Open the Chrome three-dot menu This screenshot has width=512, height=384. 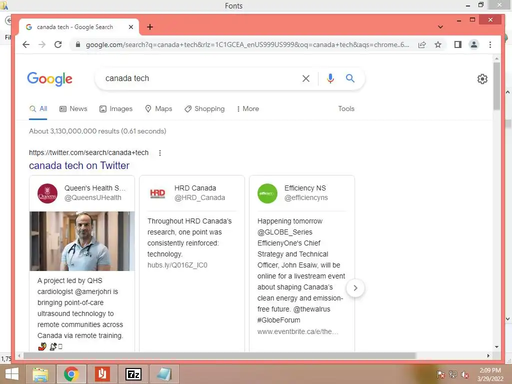coord(490,44)
